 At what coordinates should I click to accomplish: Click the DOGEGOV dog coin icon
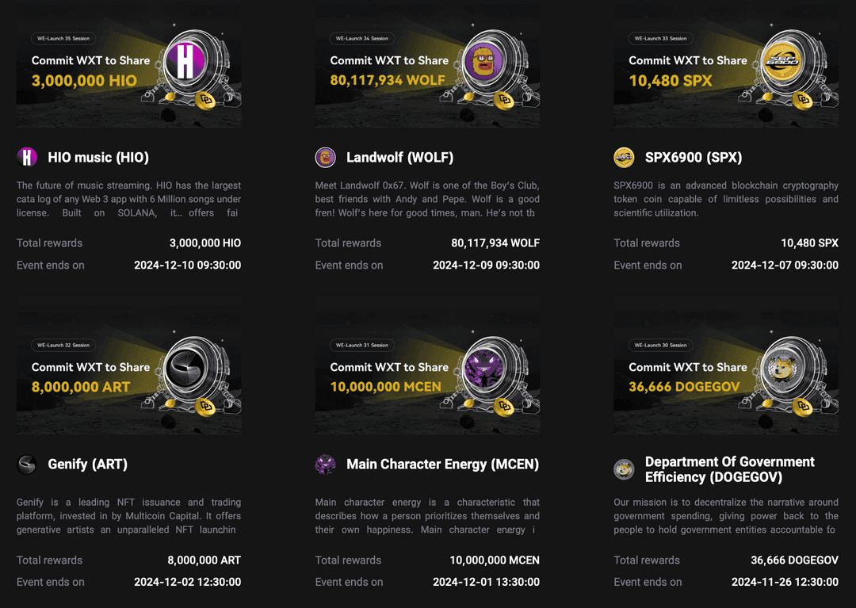click(x=623, y=468)
